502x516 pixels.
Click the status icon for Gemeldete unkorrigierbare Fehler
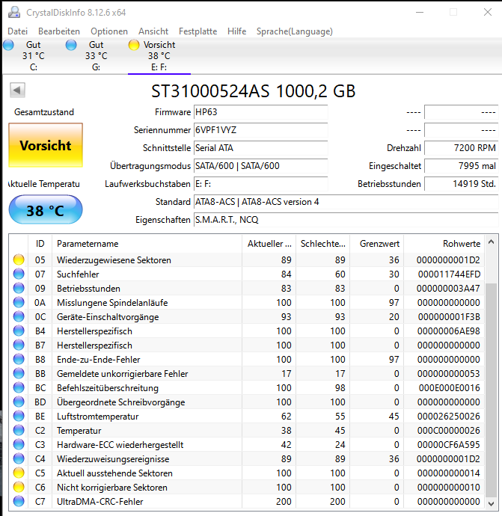pyautogui.click(x=19, y=373)
